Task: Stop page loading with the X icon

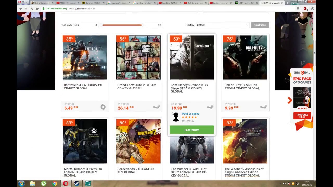Action: (31, 9)
